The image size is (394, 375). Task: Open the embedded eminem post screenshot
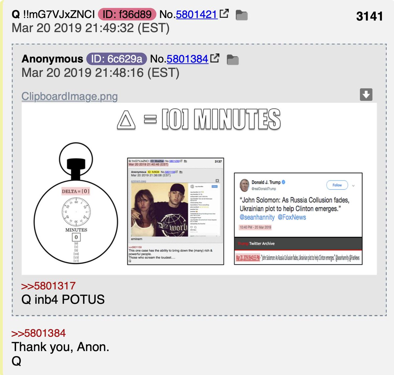click(x=176, y=211)
